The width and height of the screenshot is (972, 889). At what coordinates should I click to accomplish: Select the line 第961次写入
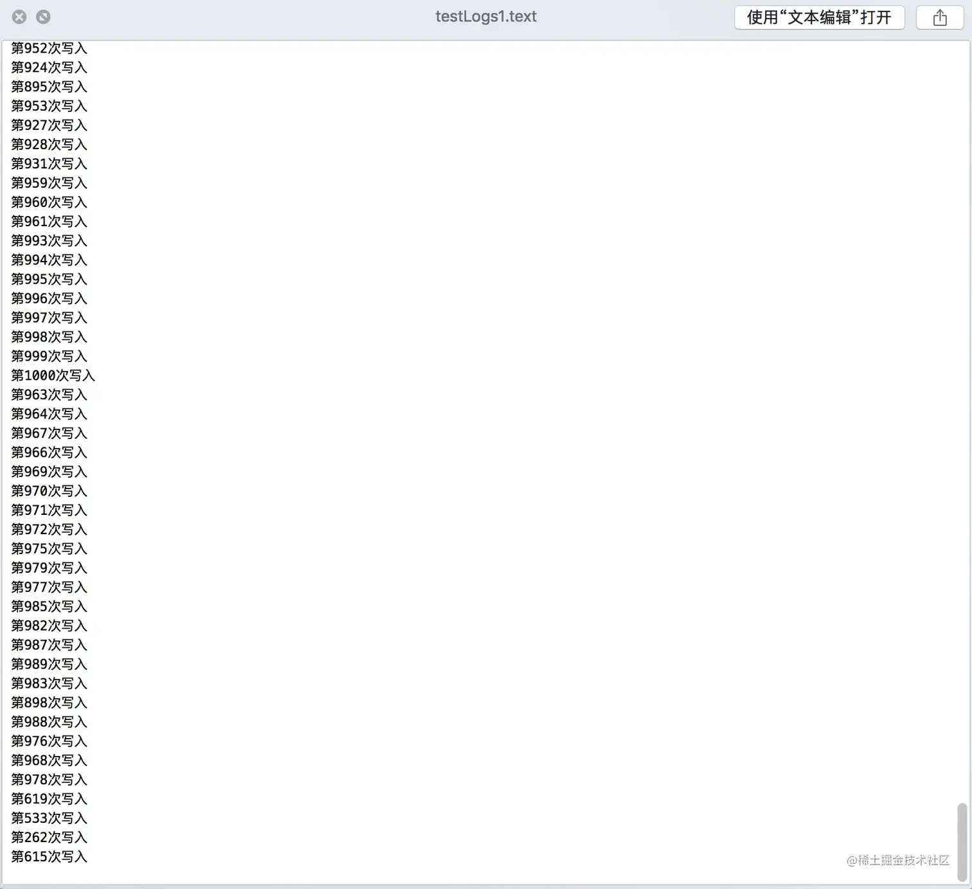pos(49,222)
